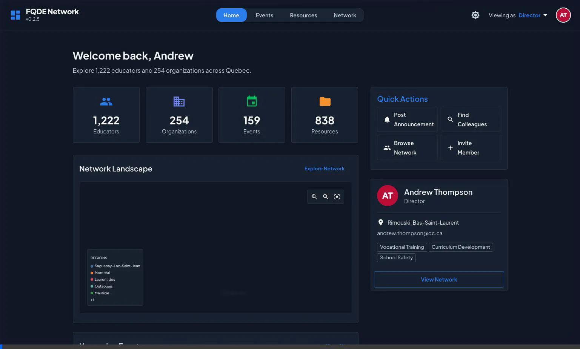Expand the +6 more regions in legend
The width and height of the screenshot is (580, 349).
[x=92, y=300]
